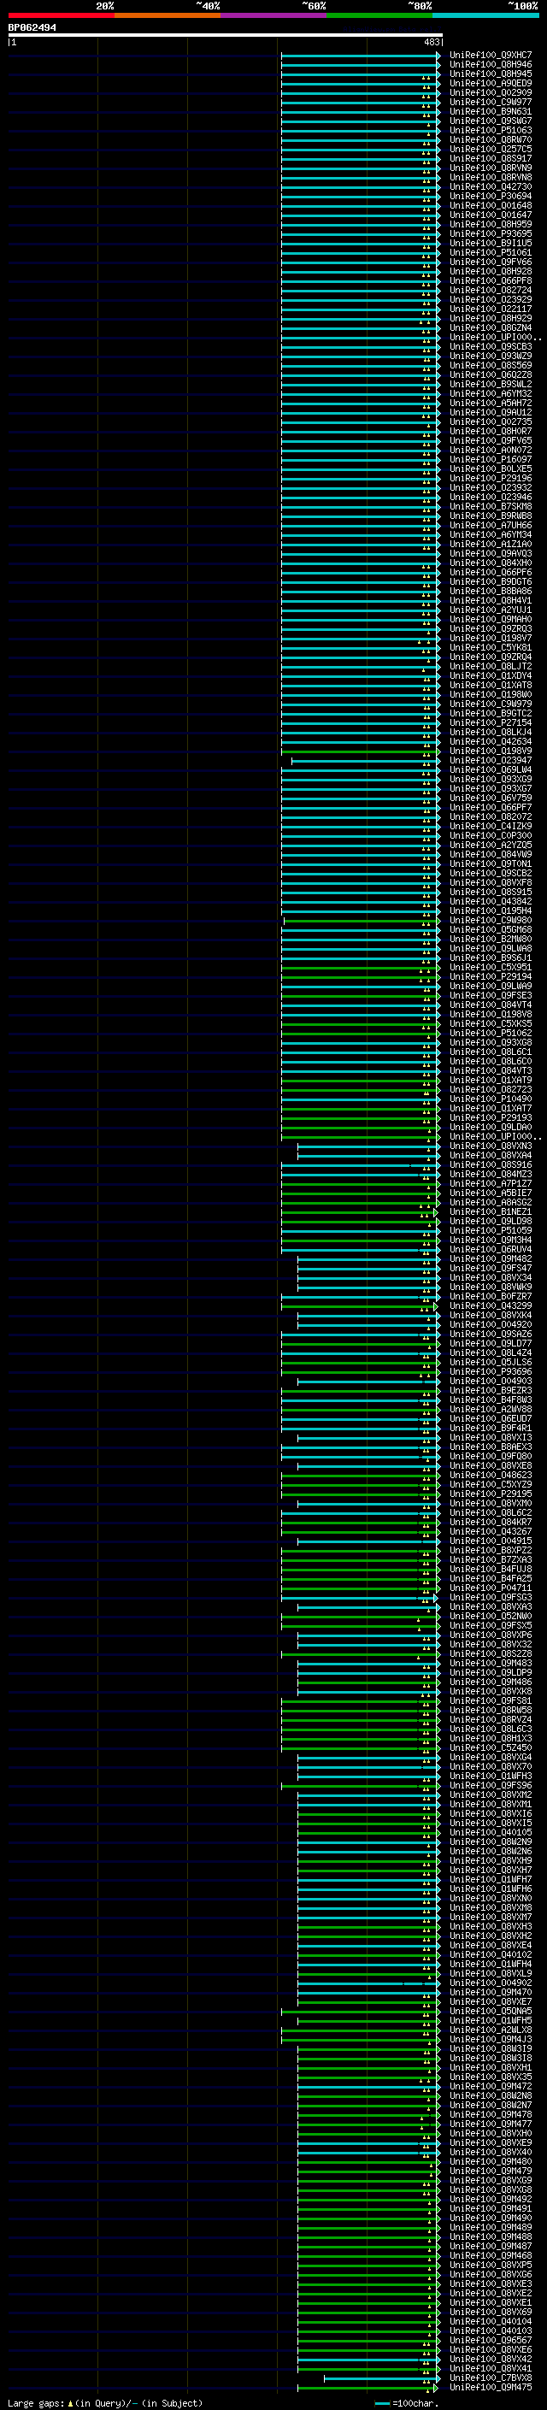Click the red ~20% identity legend segment

click(x=61, y=15)
